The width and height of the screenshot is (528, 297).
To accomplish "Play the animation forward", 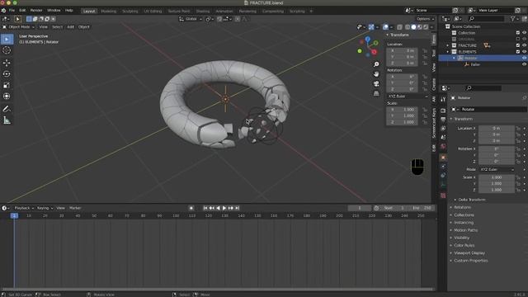I will click(x=224, y=208).
